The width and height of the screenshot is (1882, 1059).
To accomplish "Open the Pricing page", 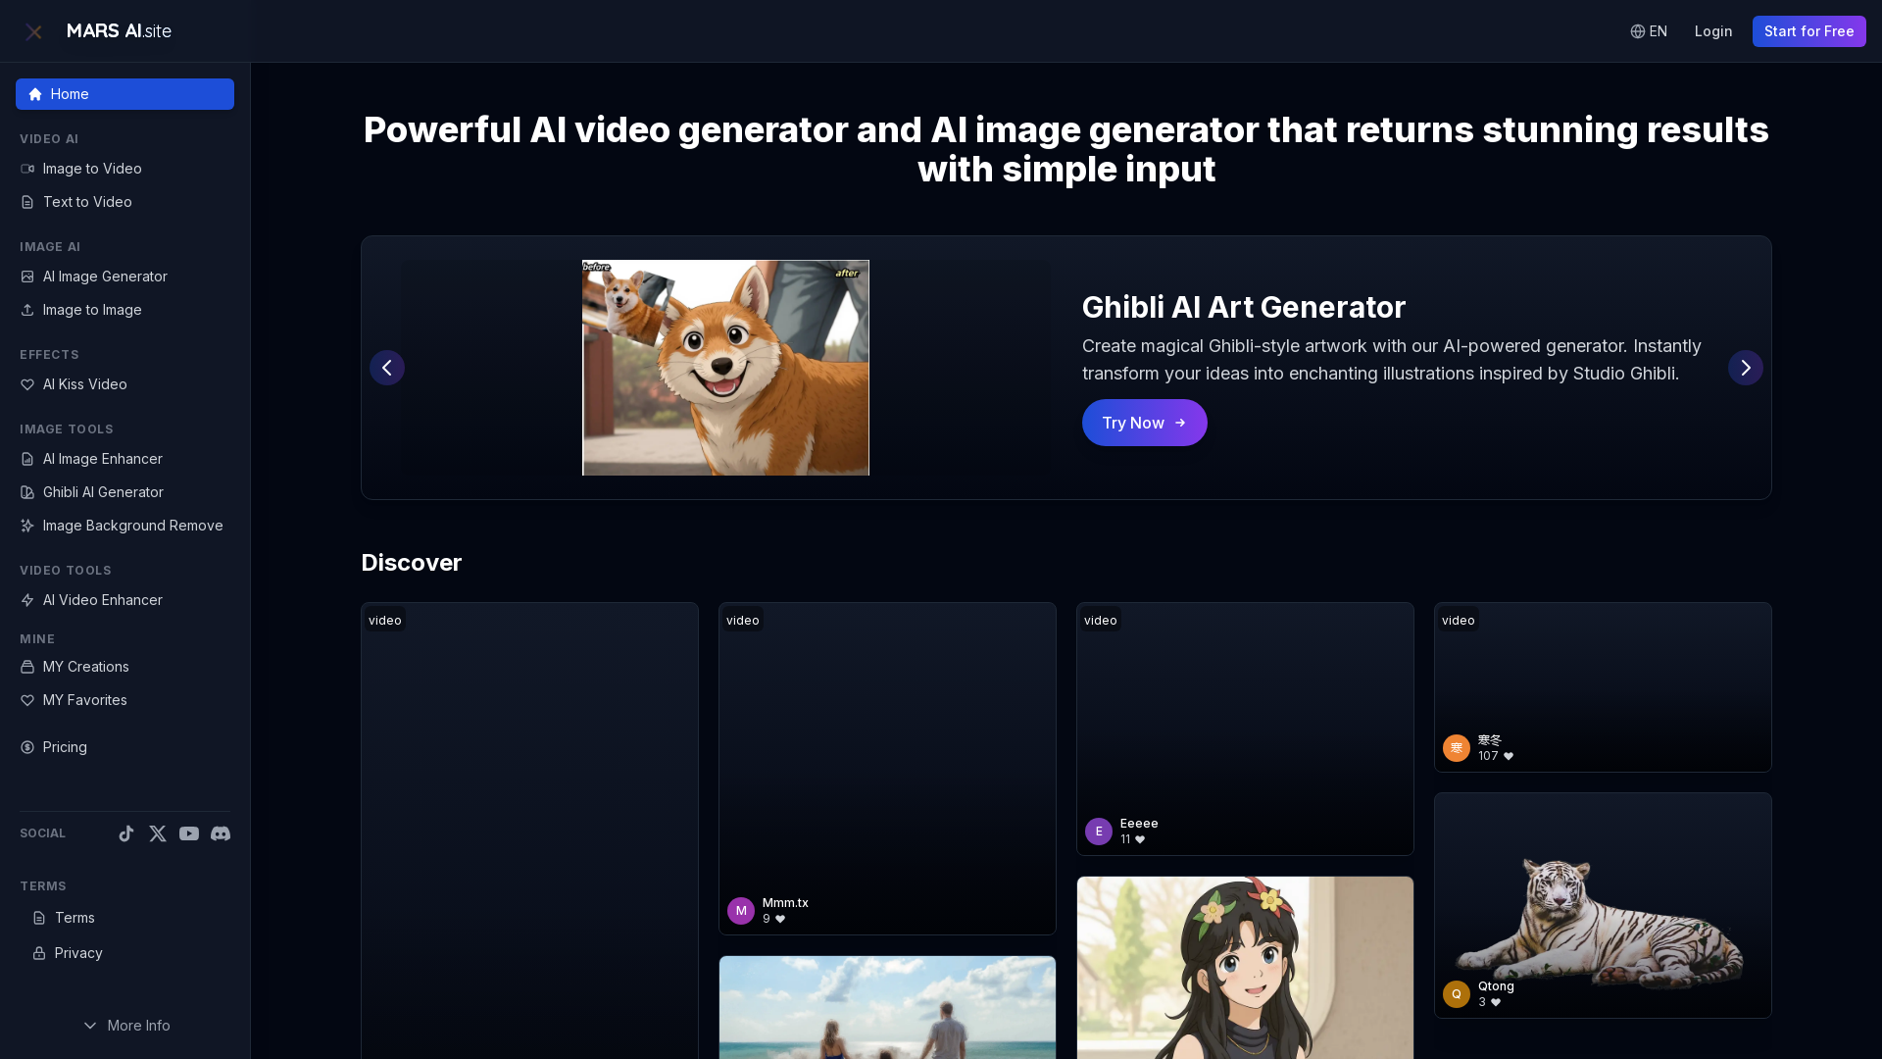I will [x=64, y=747].
